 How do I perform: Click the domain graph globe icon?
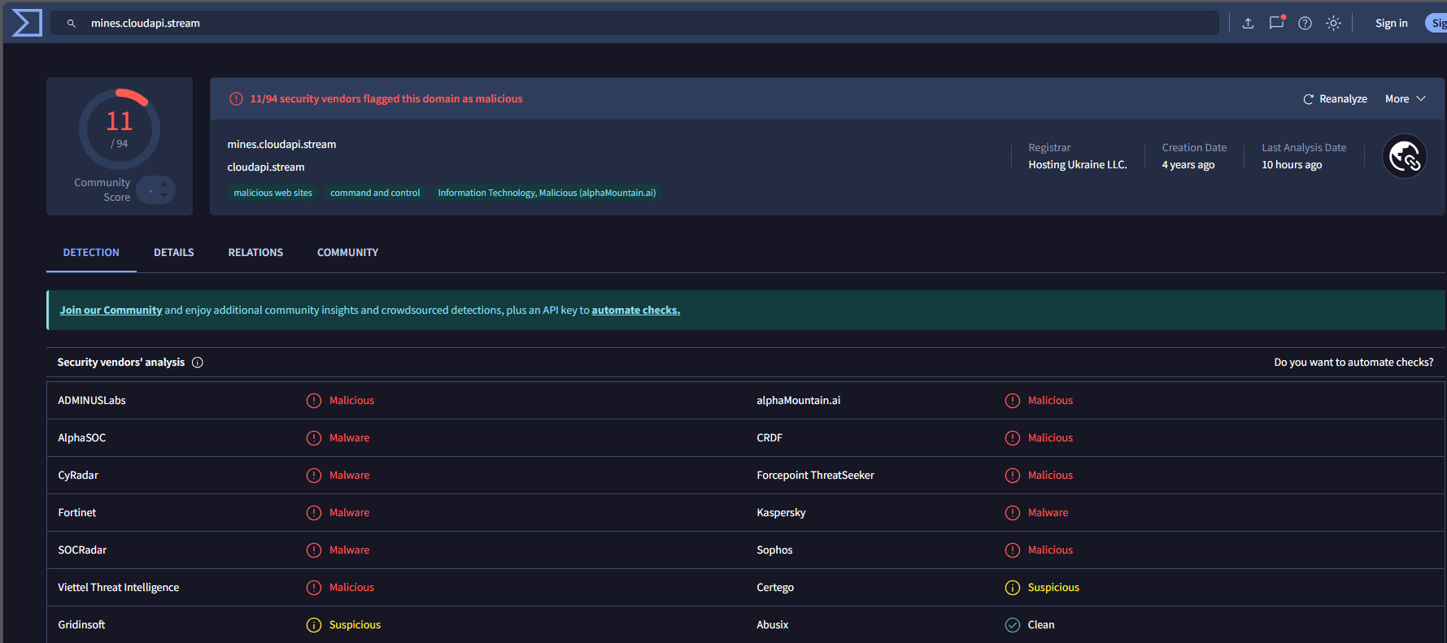click(1405, 156)
